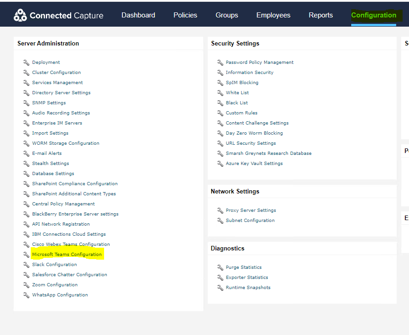Click the Connected Capture logo icon
The image size is (409, 335).
pos(20,15)
